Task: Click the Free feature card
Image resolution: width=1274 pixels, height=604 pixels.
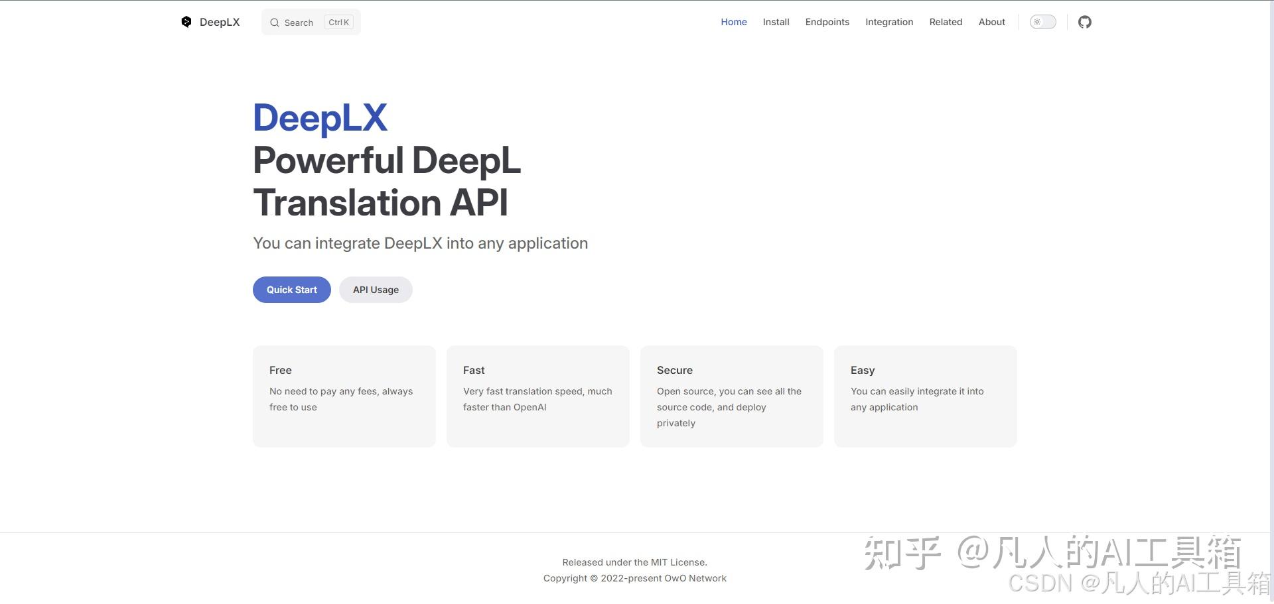Action: pyautogui.click(x=344, y=396)
